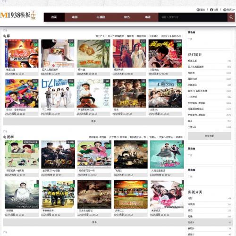Click 大猫儿追爱记 link in 电视剧 header
236x236 pixels.
[x=166, y=137]
